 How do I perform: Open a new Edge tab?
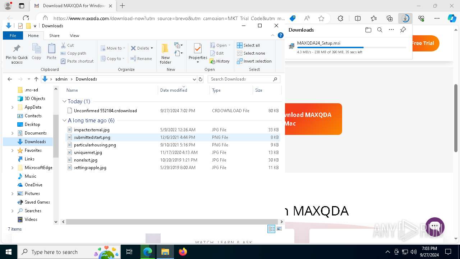coord(123,6)
